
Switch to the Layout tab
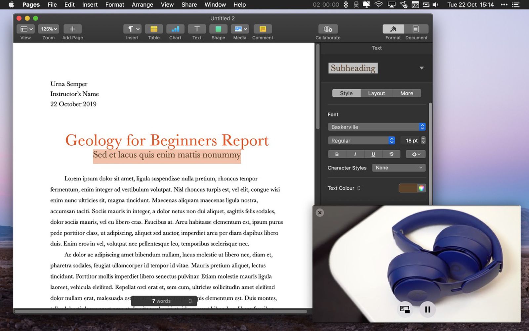point(376,93)
